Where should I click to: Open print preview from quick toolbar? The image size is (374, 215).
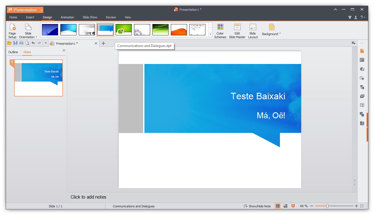(27, 43)
